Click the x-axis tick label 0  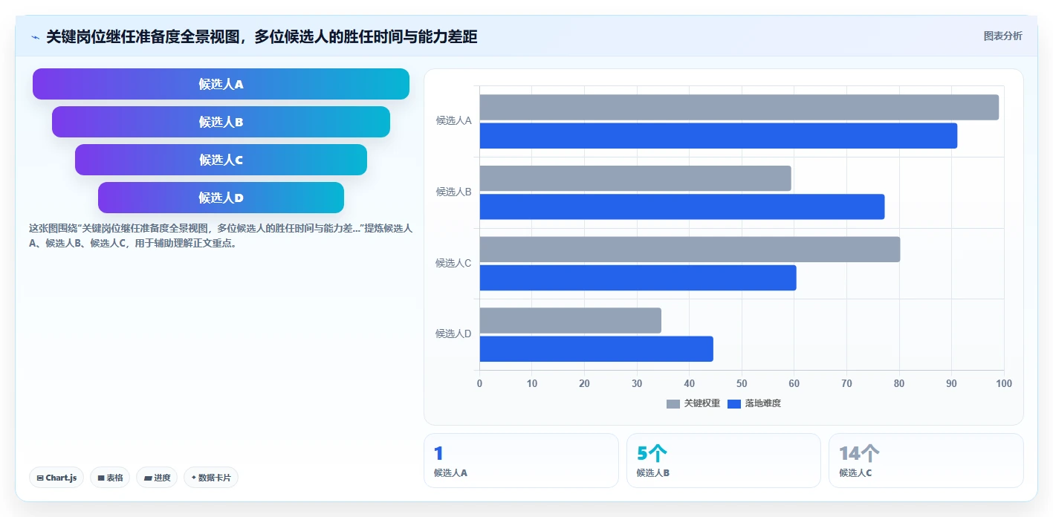479,383
